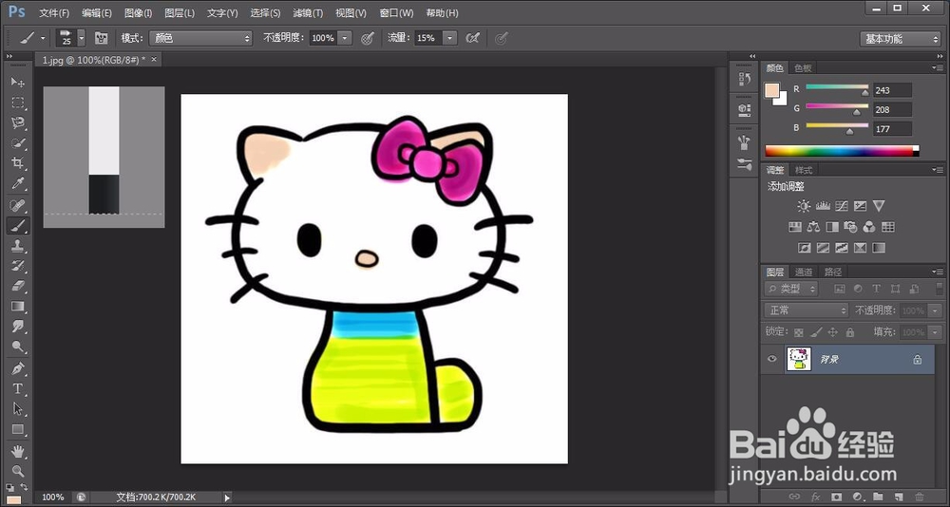Open the 模式 blending mode dropdown
The height and width of the screenshot is (507, 950).
point(200,38)
